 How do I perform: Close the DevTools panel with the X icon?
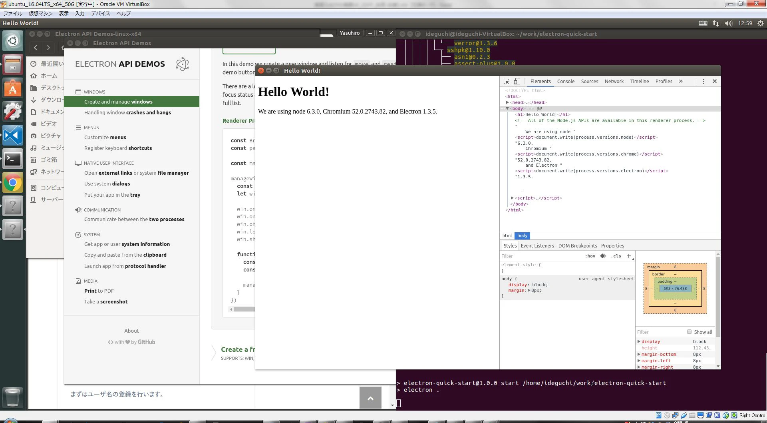tap(715, 81)
